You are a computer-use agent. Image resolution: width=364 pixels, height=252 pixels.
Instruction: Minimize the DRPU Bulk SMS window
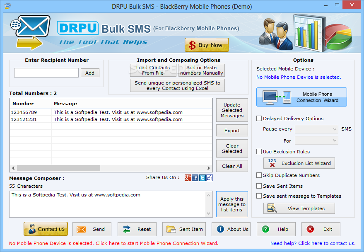[x=326, y=5]
